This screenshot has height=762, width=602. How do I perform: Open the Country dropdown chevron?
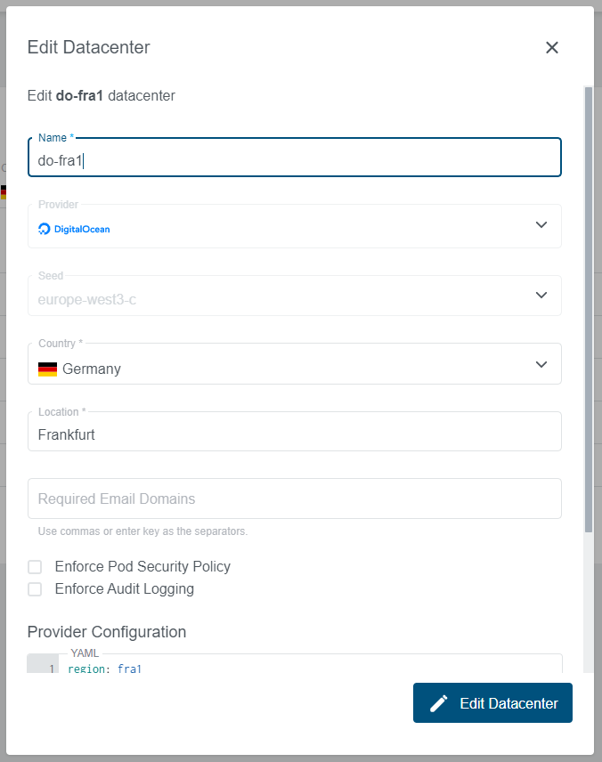pyautogui.click(x=541, y=364)
